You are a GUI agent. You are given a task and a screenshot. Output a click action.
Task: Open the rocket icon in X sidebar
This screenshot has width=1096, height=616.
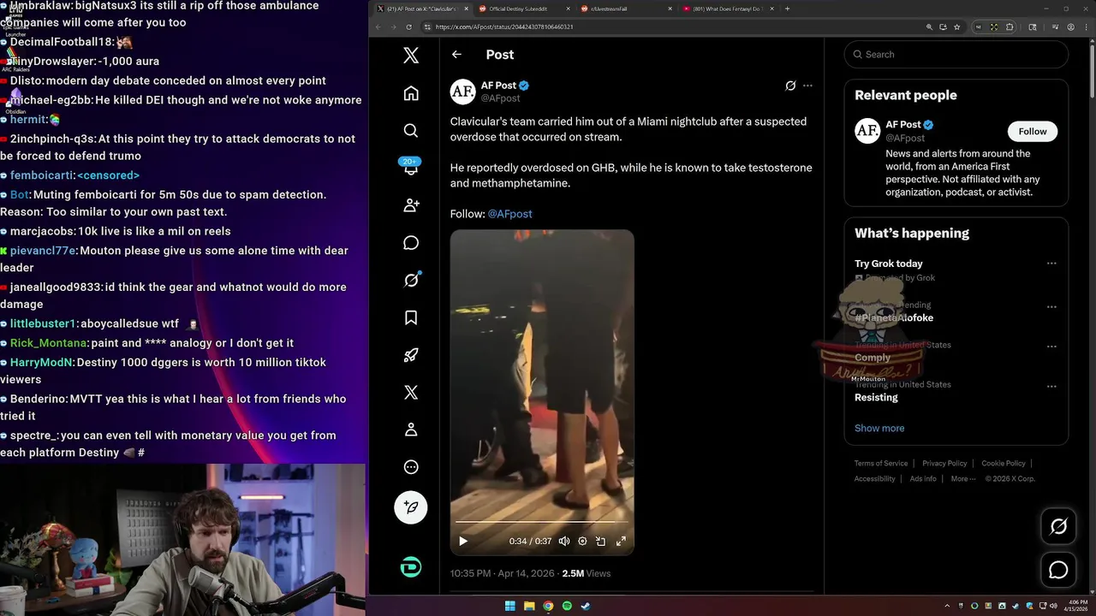pyautogui.click(x=411, y=355)
